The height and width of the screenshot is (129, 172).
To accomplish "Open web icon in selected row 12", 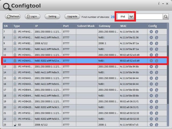I will click(156, 61).
